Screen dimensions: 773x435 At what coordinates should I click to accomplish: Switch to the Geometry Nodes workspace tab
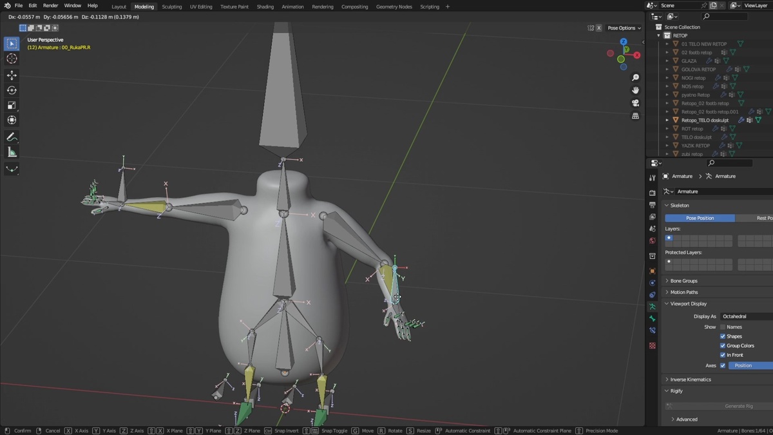[x=394, y=6]
